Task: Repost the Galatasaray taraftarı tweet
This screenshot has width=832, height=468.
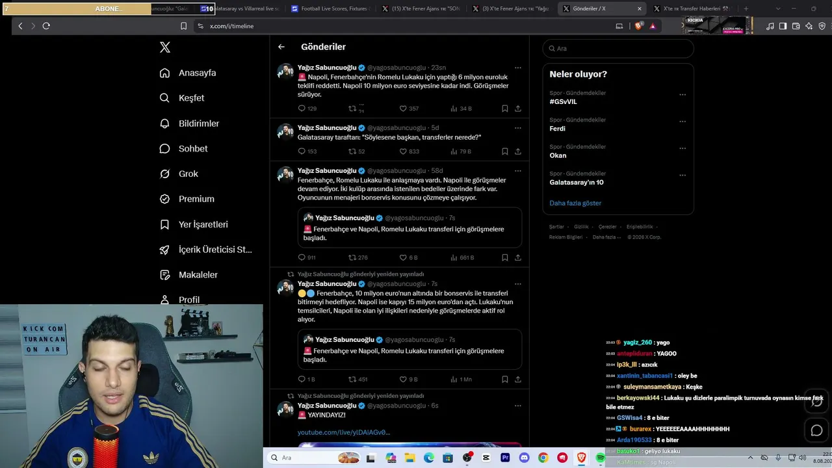Action: [x=352, y=151]
